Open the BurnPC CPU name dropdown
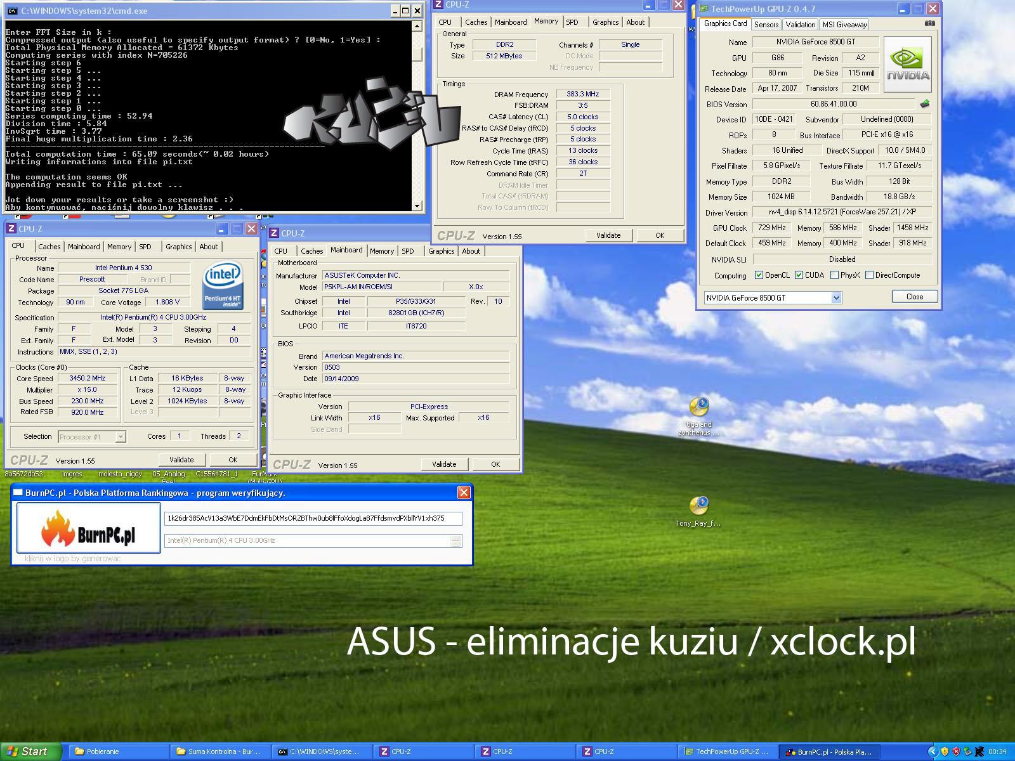This screenshot has width=1015, height=761. tap(455, 540)
